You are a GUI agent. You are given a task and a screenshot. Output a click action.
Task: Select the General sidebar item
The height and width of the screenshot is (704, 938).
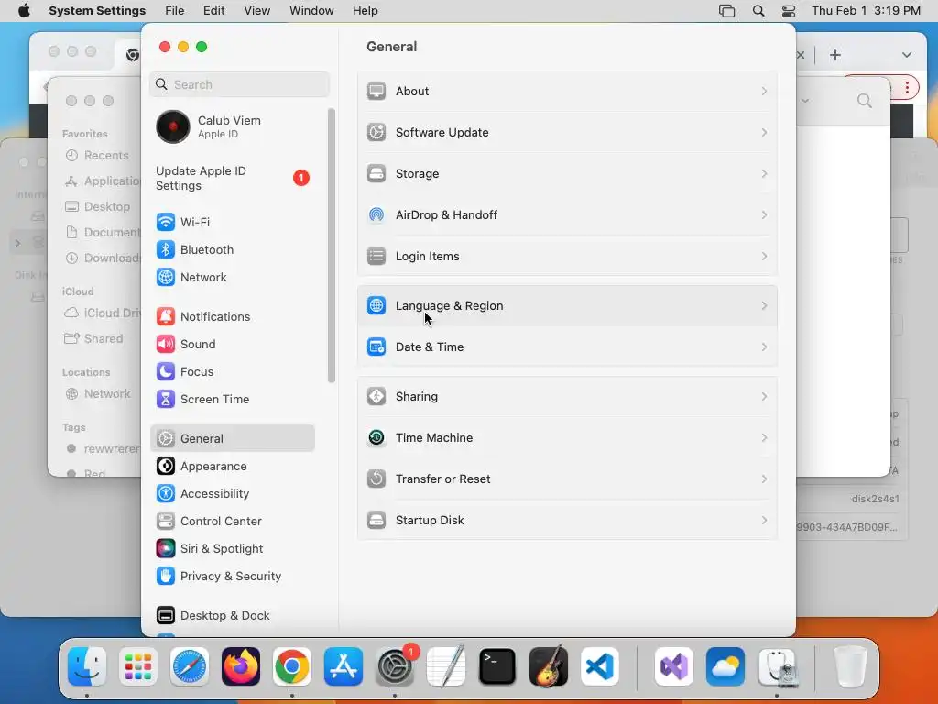[x=233, y=438]
